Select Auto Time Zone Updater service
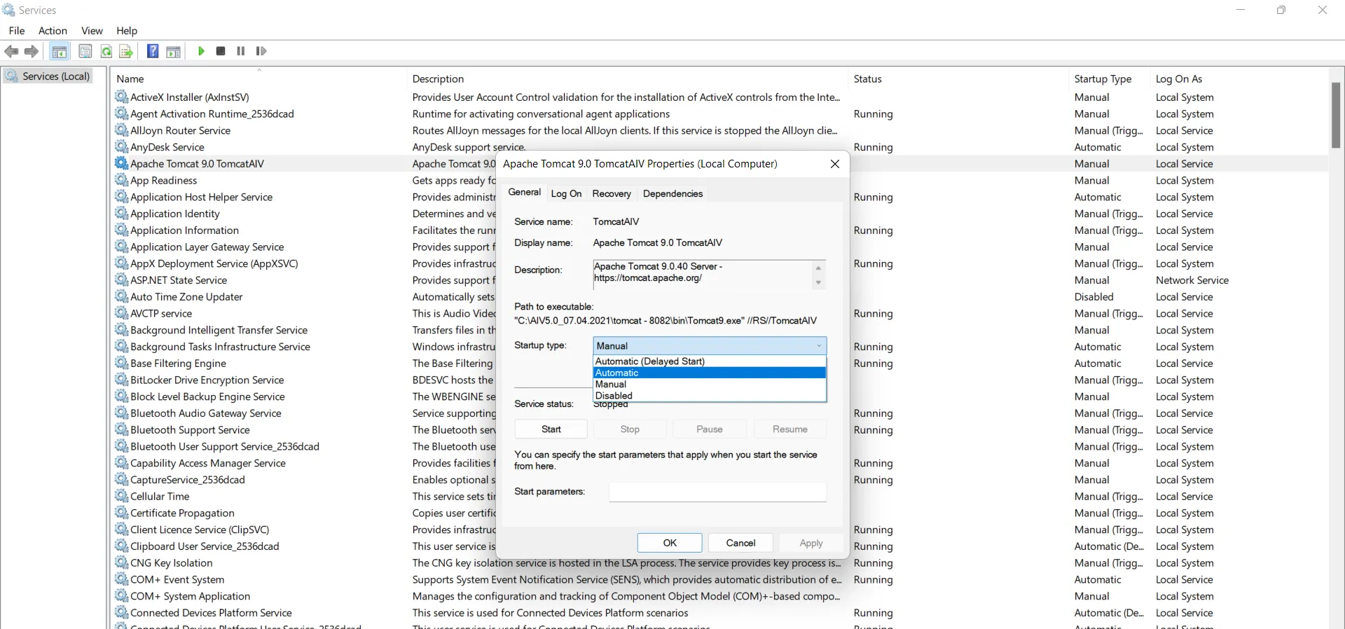1345x629 pixels. point(720,296)
